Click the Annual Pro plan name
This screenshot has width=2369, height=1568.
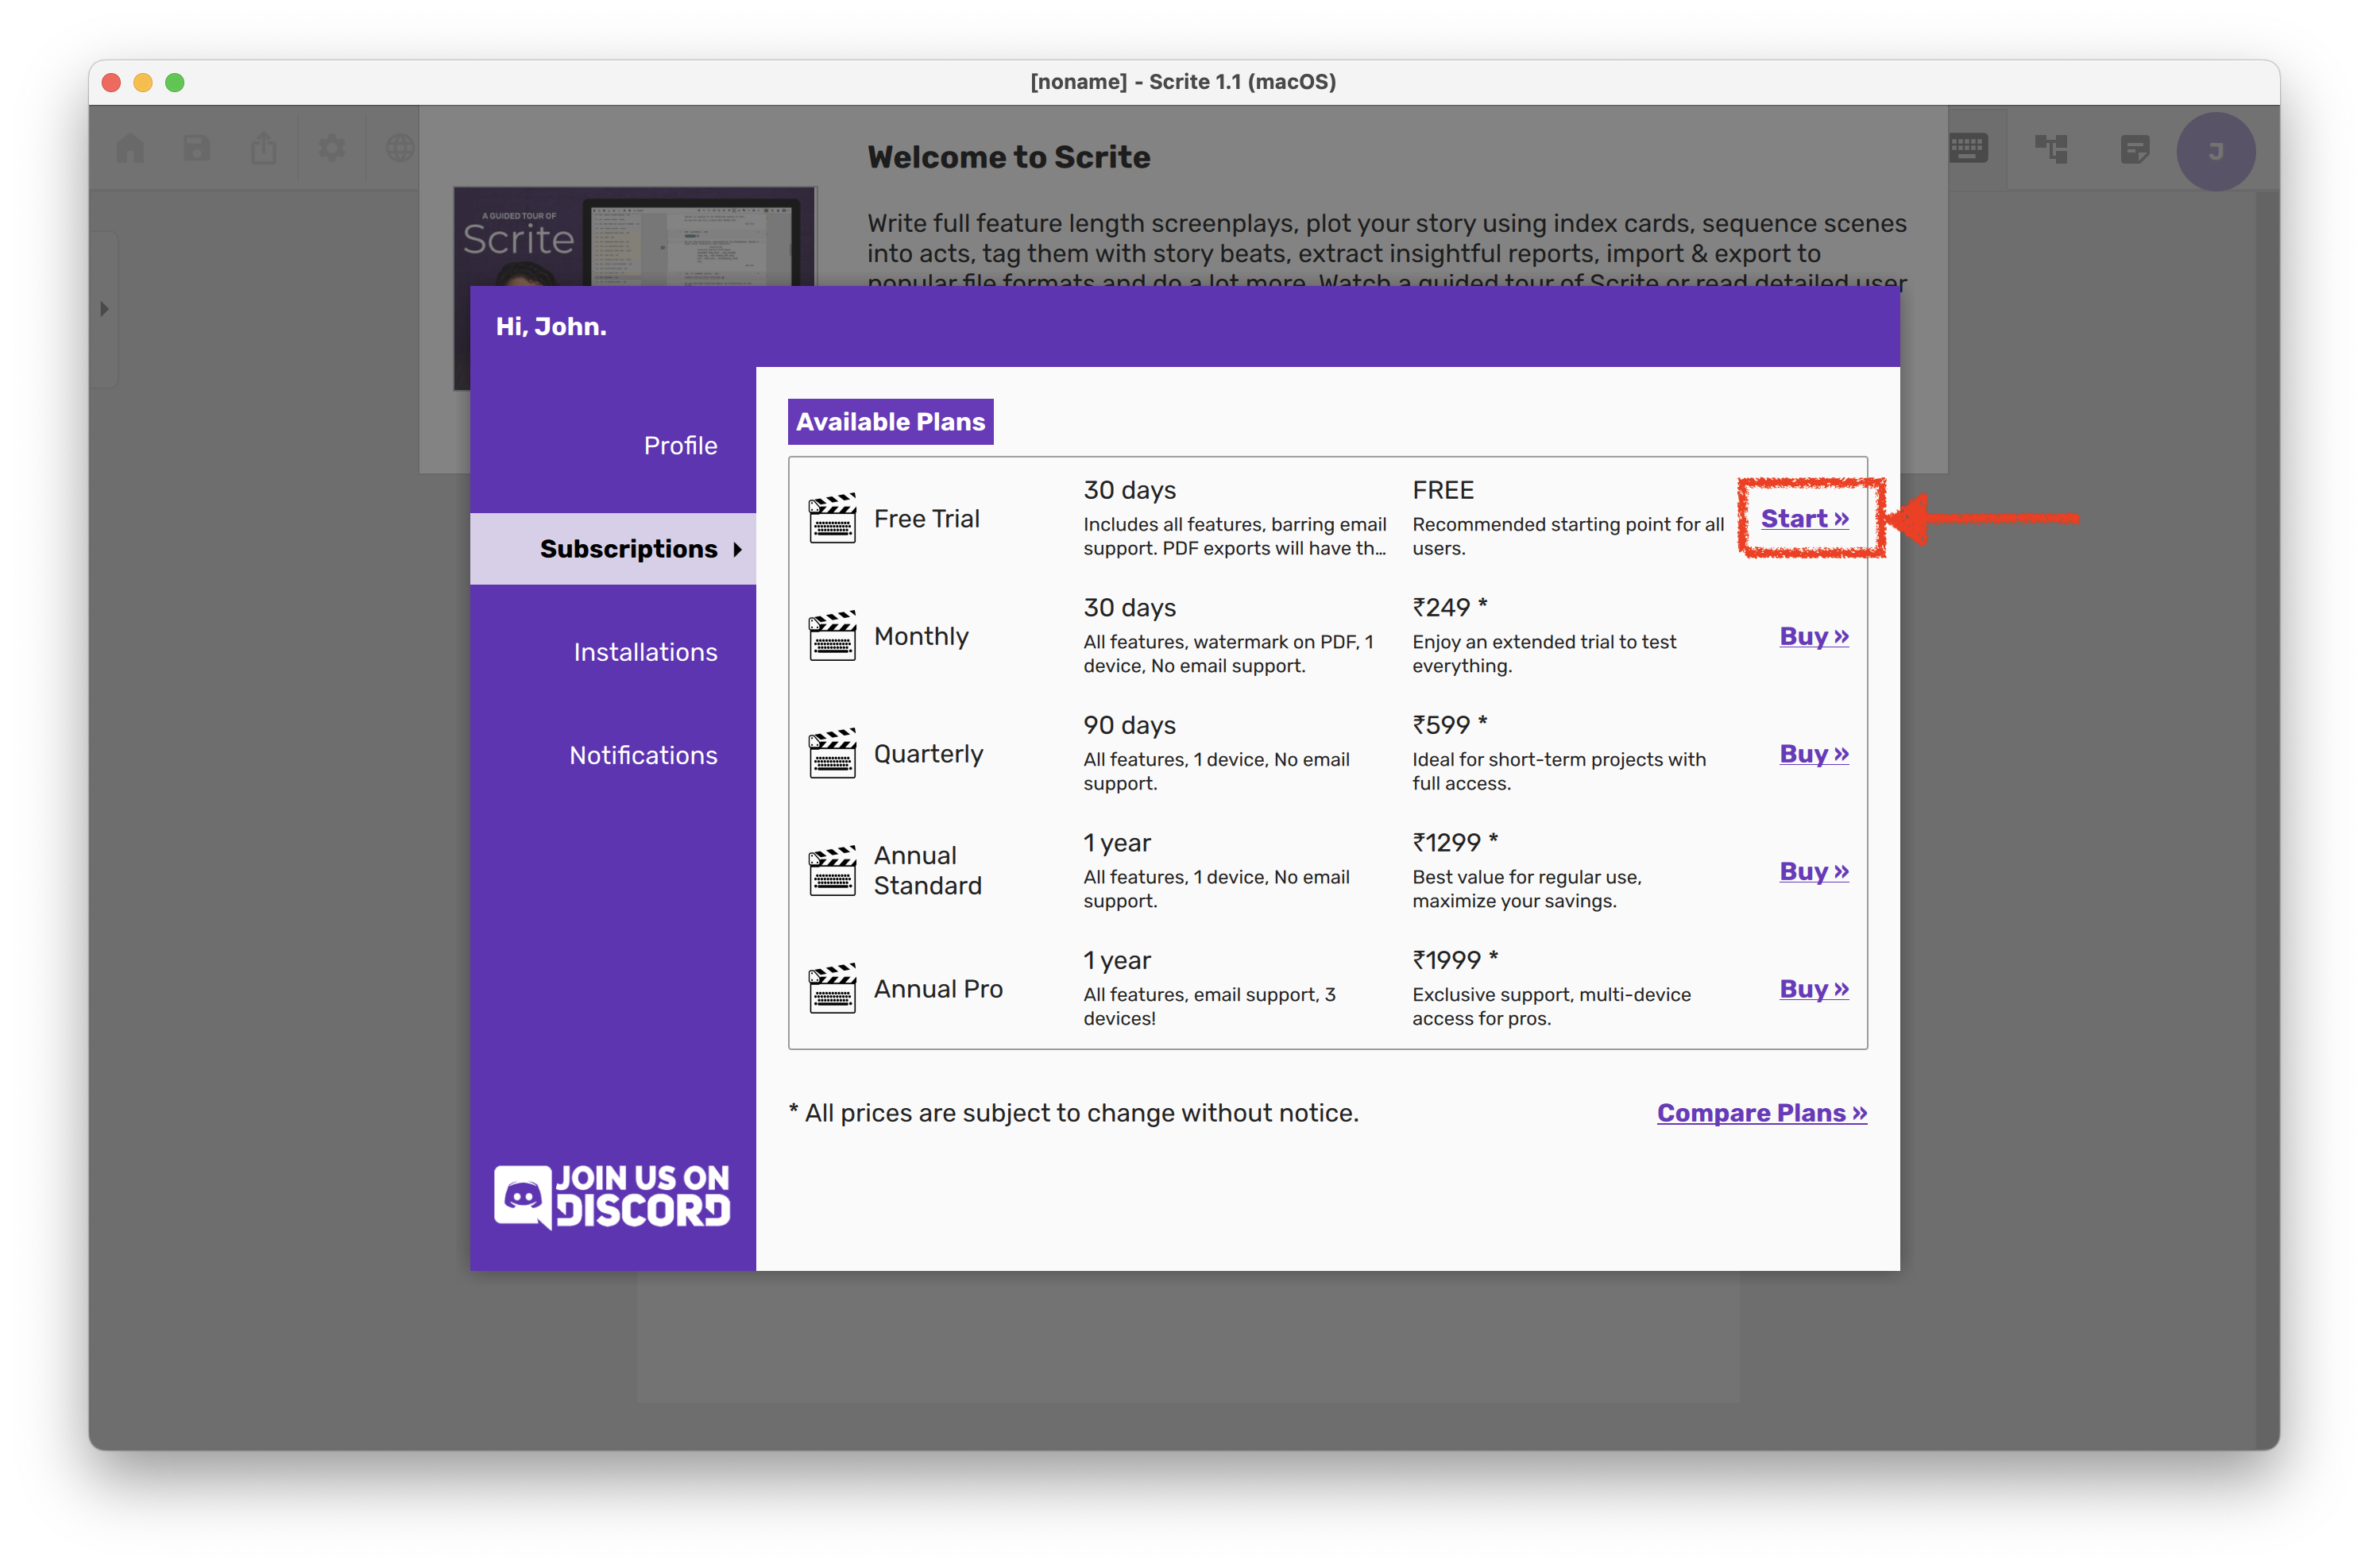937,988
